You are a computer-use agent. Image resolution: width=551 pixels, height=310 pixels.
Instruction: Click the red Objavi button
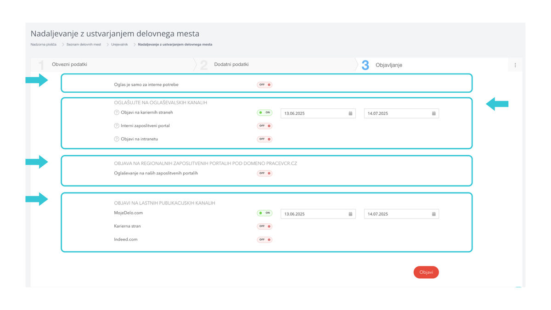pos(426,272)
